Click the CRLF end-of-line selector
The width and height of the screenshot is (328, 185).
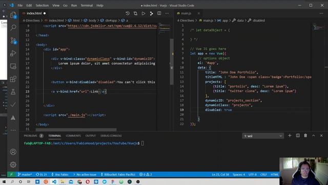pyautogui.click(x=263, y=175)
